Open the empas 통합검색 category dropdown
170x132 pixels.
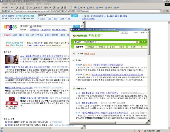(x=30, y=26)
